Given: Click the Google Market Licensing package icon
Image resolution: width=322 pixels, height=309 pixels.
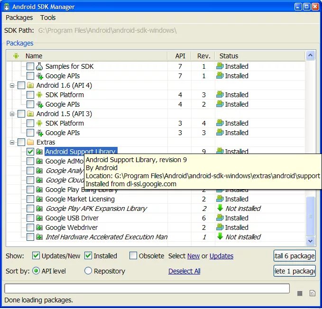Looking at the screenshot, I should tap(39, 199).
